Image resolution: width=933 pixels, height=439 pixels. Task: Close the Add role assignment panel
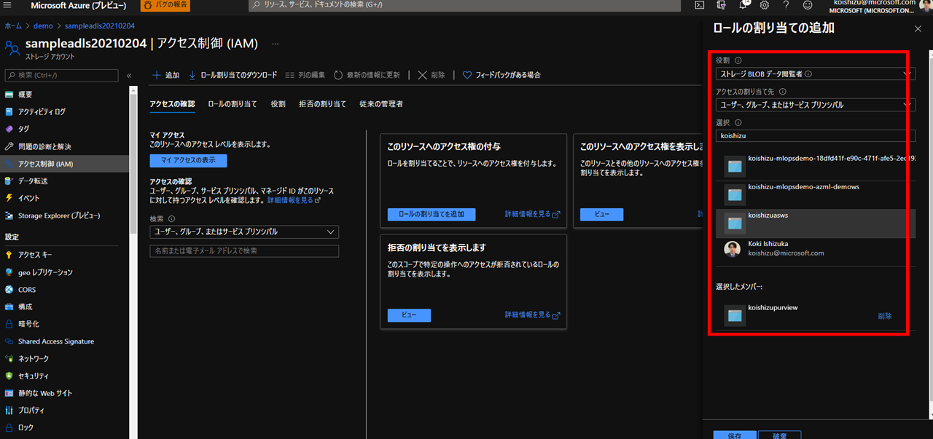point(918,28)
